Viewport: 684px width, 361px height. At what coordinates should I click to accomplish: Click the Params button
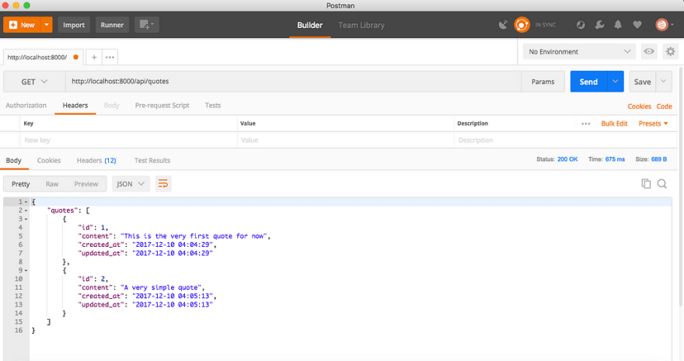[x=543, y=82]
